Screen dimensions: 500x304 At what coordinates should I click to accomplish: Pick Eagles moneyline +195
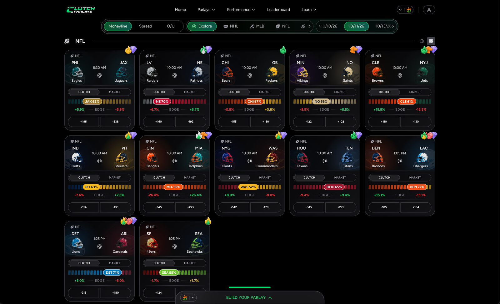(83, 122)
